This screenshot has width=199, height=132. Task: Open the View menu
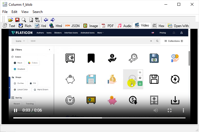pos(25,12)
